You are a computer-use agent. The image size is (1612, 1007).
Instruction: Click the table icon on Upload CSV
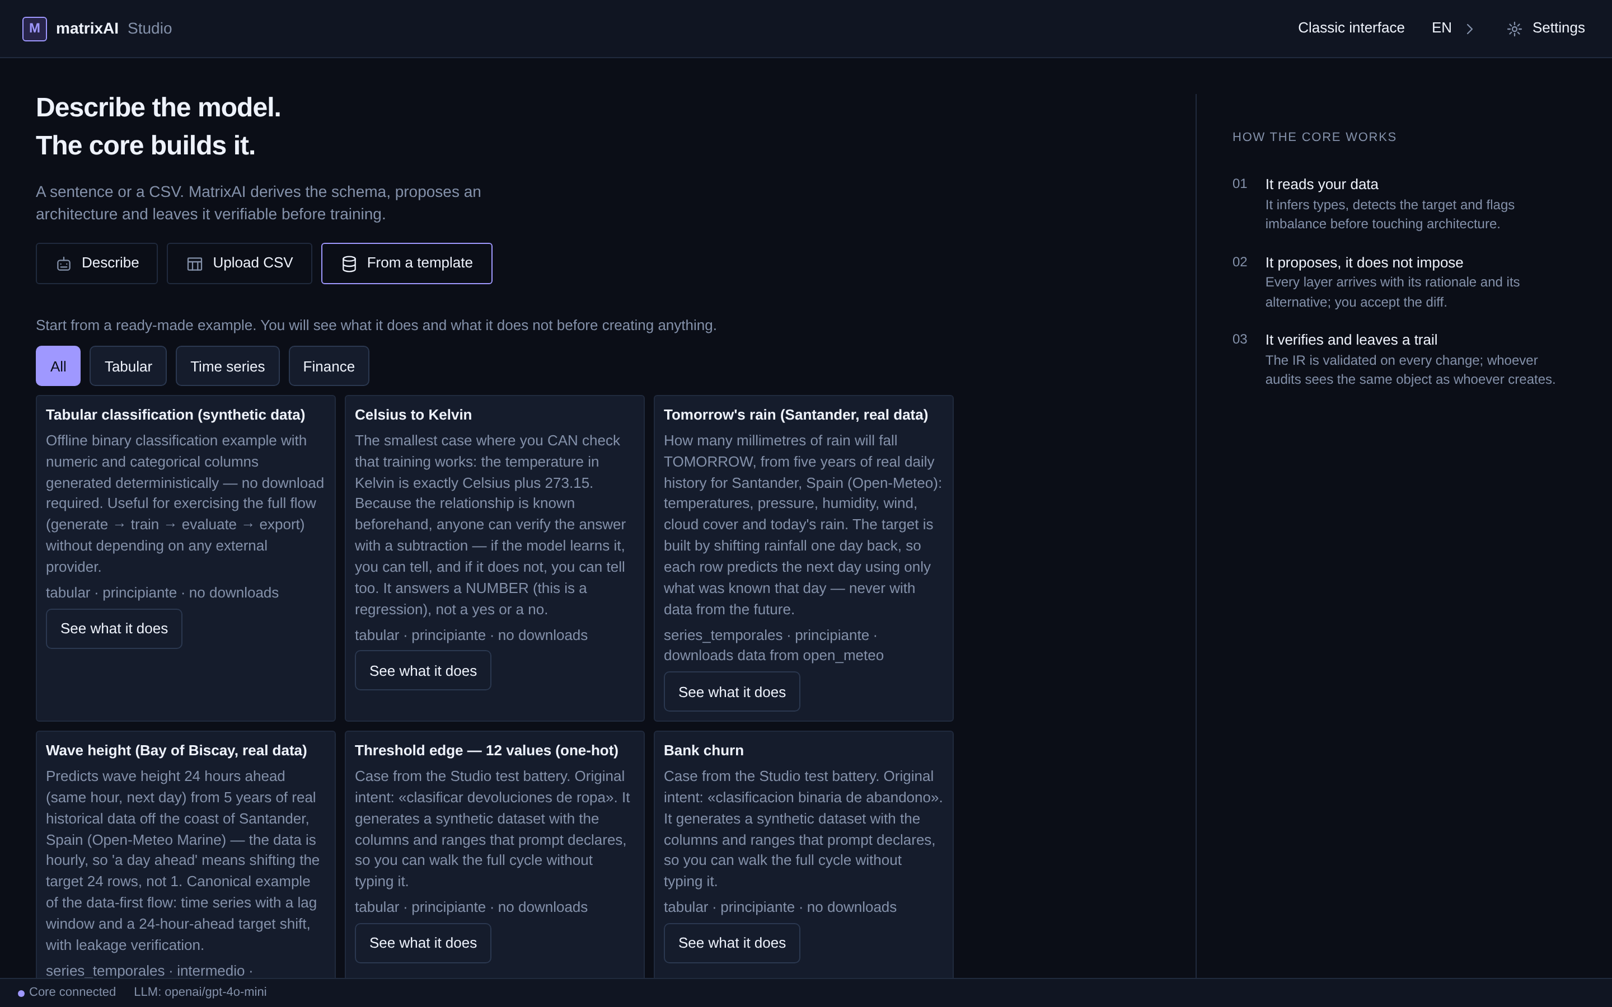coord(195,263)
